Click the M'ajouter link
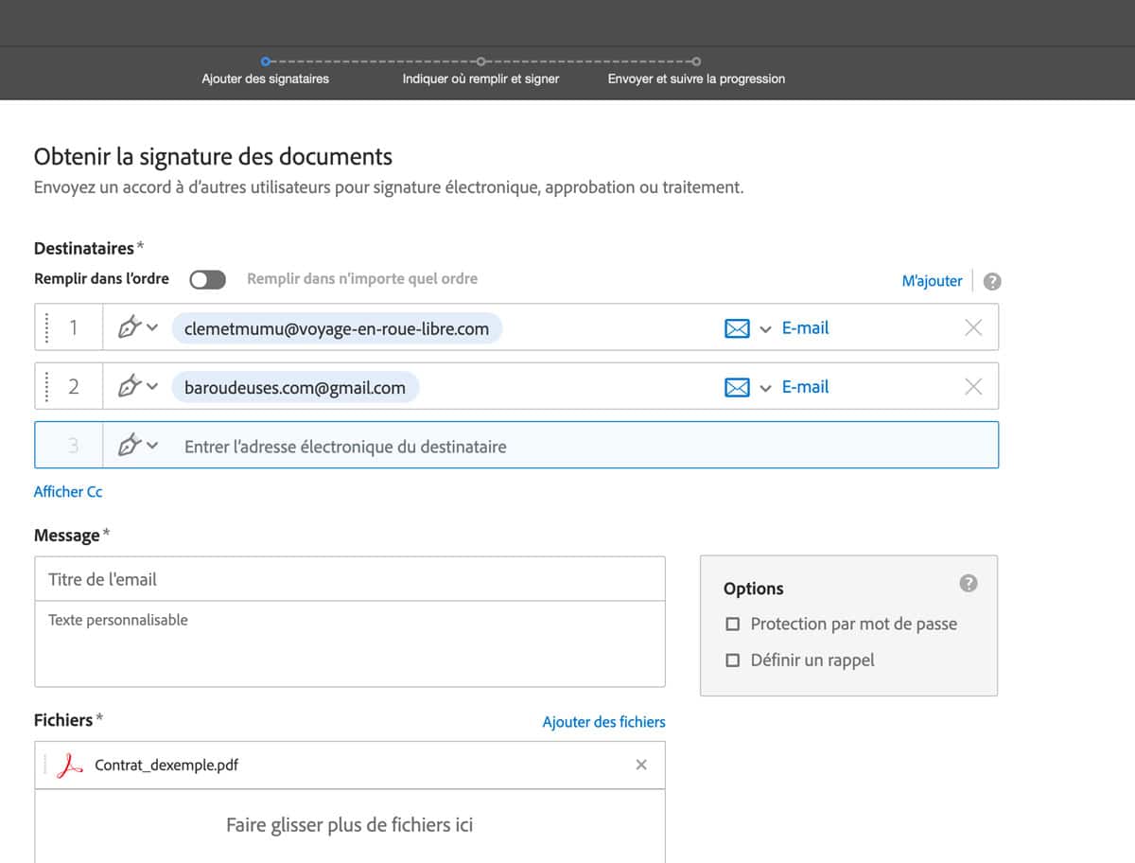Viewport: 1135px width, 863px height. 932,281
